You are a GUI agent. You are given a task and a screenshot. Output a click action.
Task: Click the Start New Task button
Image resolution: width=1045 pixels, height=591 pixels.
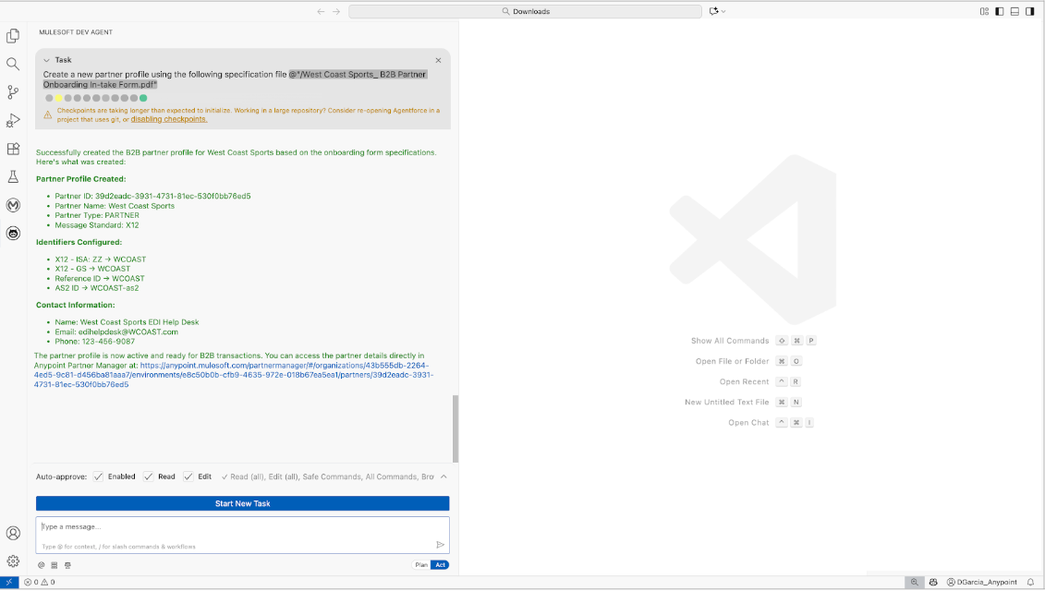[241, 503]
